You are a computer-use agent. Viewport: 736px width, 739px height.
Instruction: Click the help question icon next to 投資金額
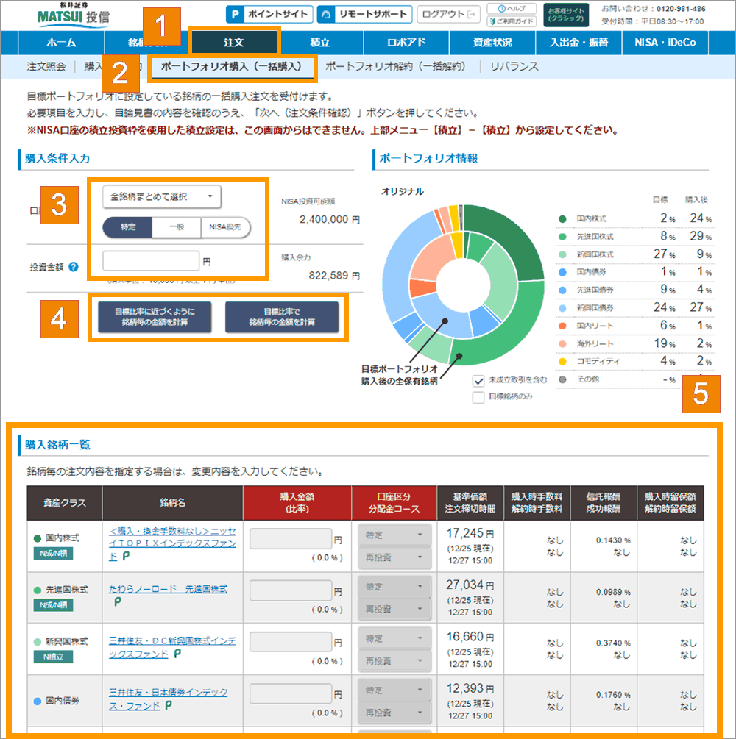[73, 267]
